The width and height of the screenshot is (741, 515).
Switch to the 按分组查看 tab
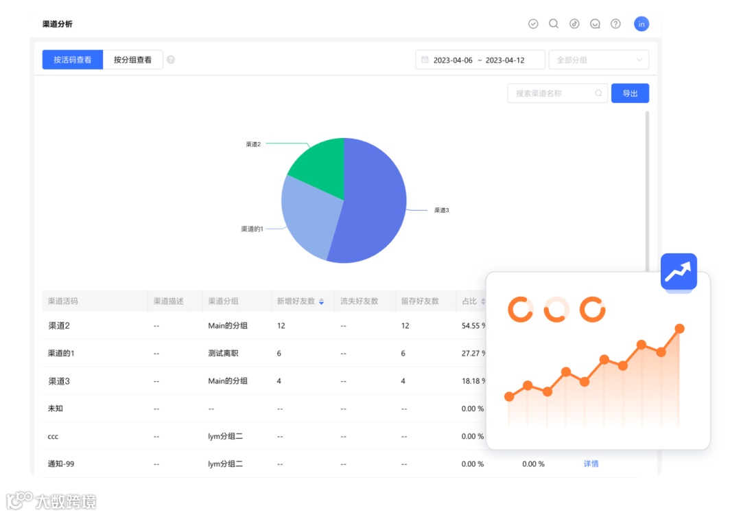132,60
